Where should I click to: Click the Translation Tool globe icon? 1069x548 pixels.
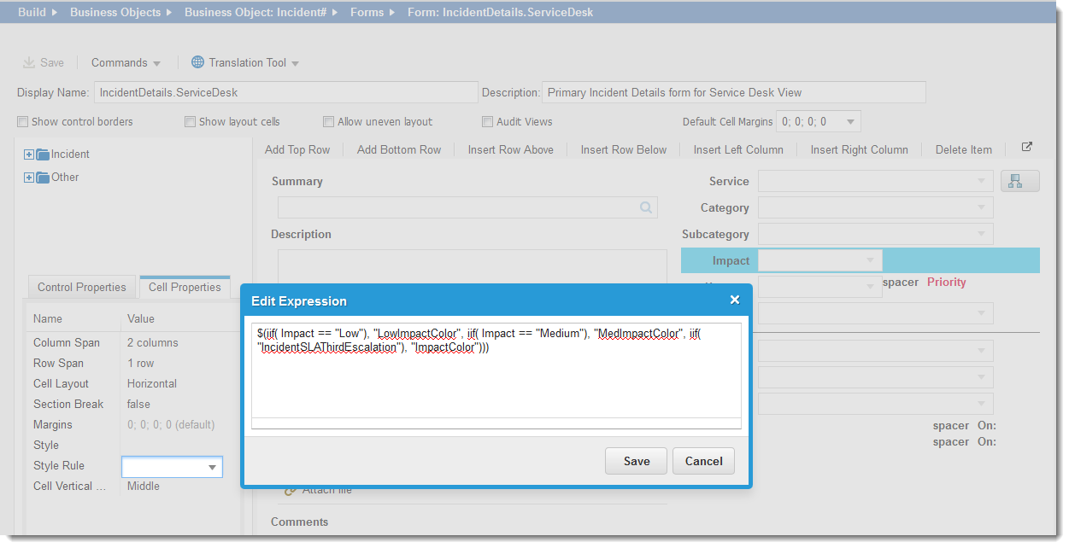pyautogui.click(x=197, y=62)
